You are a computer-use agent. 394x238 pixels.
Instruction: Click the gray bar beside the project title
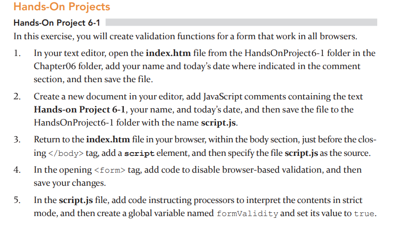point(241,22)
